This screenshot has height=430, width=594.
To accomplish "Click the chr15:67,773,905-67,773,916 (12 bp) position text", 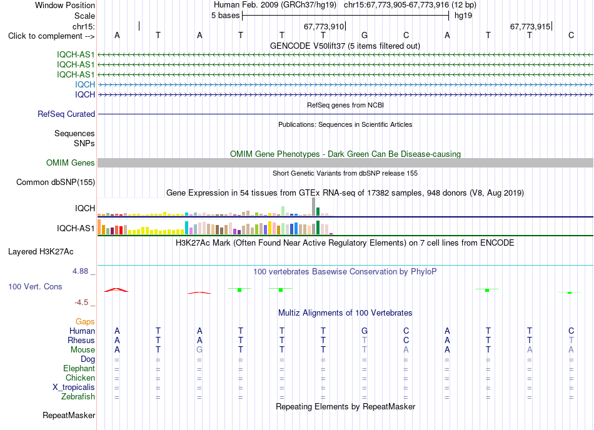I will [x=410, y=5].
